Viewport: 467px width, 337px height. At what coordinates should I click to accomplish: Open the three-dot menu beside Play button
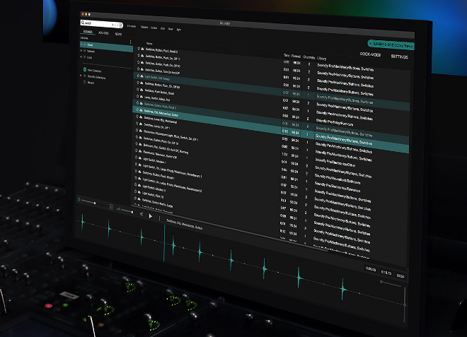pos(161,218)
